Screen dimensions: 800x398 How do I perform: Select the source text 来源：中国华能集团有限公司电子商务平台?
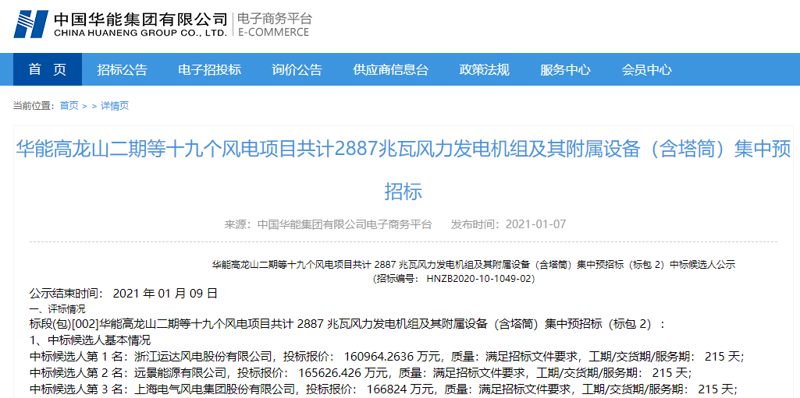tap(328, 224)
